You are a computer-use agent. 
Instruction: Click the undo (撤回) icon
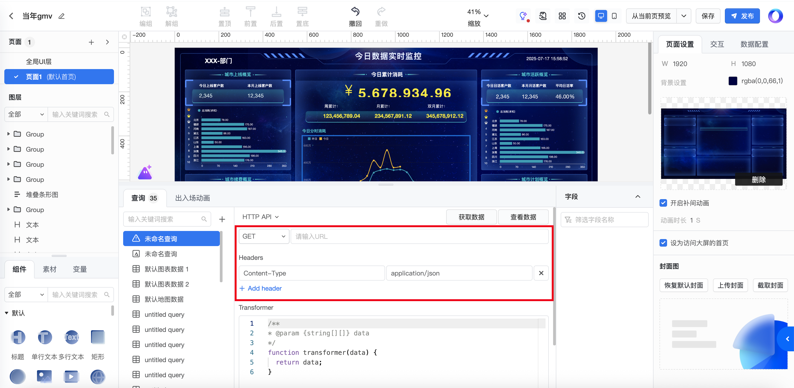355,12
